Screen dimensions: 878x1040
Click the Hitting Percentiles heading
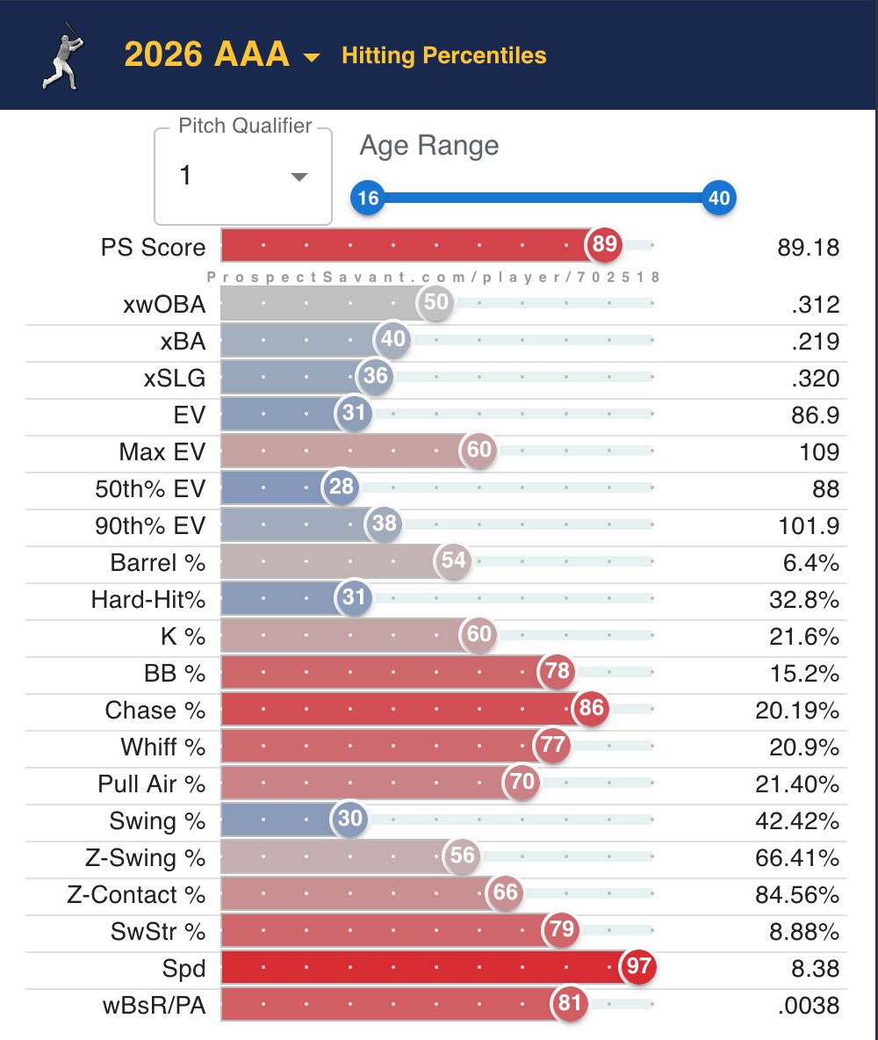click(443, 55)
